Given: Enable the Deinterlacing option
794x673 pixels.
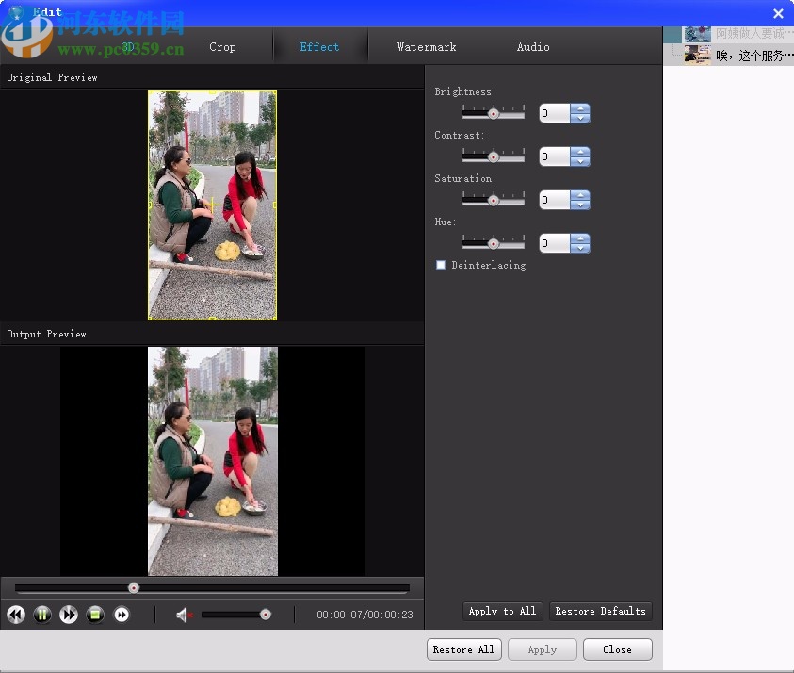Looking at the screenshot, I should (x=440, y=265).
